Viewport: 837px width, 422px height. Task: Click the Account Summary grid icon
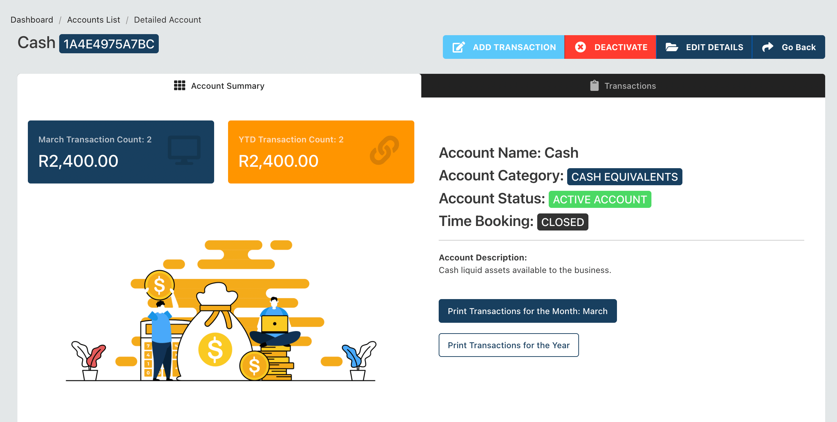pos(179,85)
